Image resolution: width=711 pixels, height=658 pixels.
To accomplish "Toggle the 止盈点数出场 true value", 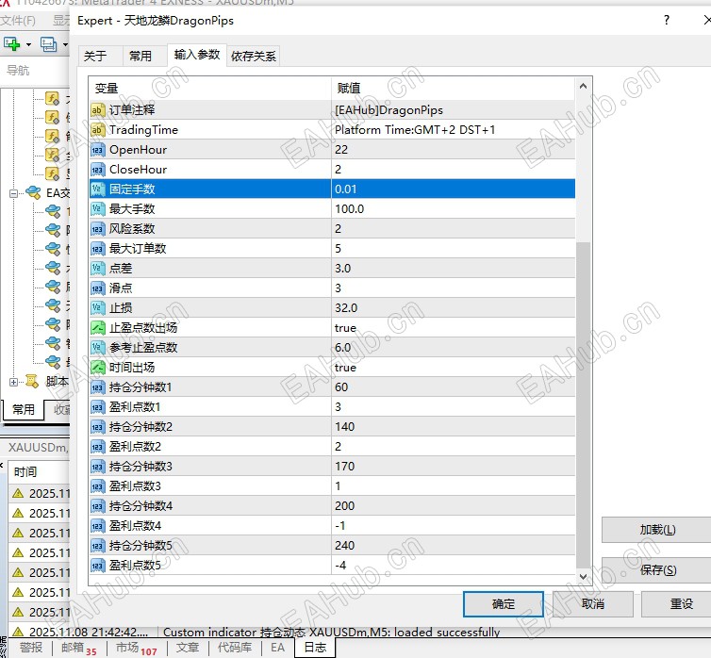I will (345, 328).
